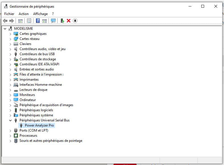Viewport: 224px width, 165px height.
Task: Scan for hardware changes monitor icon
Action: point(53,21)
